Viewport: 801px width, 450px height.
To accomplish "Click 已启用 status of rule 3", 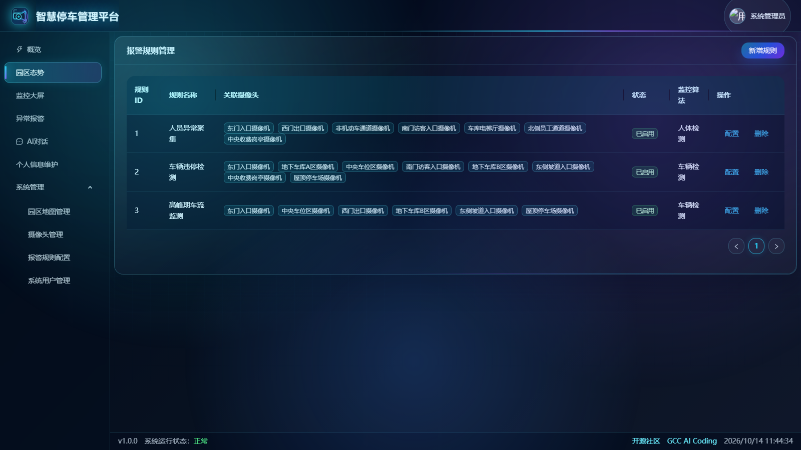I will click(645, 210).
